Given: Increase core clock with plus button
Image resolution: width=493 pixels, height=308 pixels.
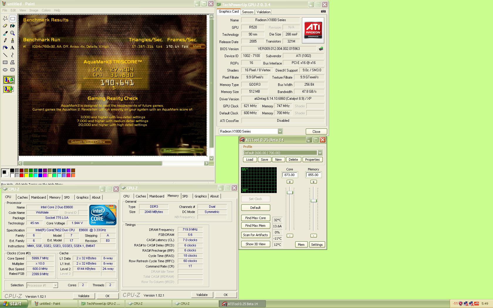Looking at the screenshot, I should tap(290, 182).
